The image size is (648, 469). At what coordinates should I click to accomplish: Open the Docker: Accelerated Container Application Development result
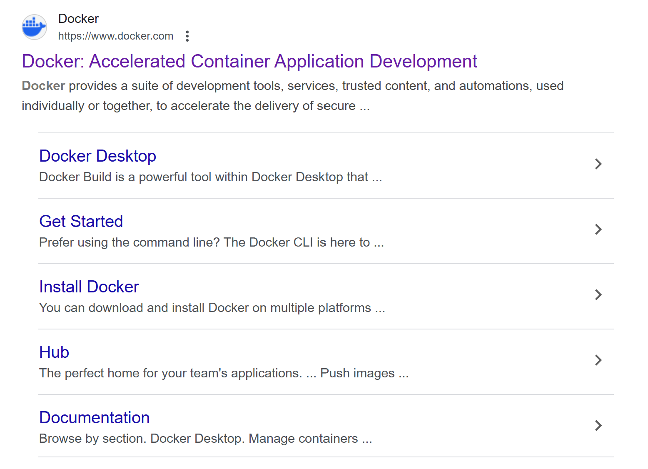click(x=249, y=61)
